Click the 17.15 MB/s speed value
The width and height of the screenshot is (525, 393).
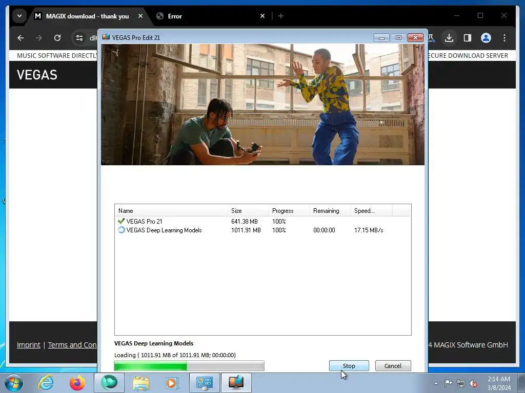[369, 230]
